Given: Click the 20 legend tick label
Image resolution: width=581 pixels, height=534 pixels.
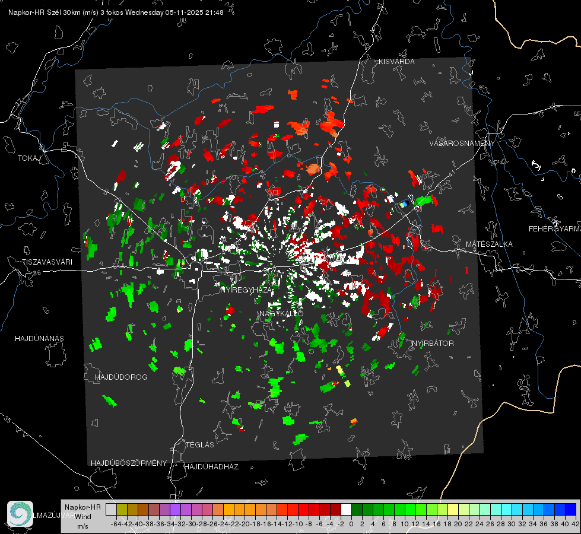Looking at the screenshot, I should [458, 524].
